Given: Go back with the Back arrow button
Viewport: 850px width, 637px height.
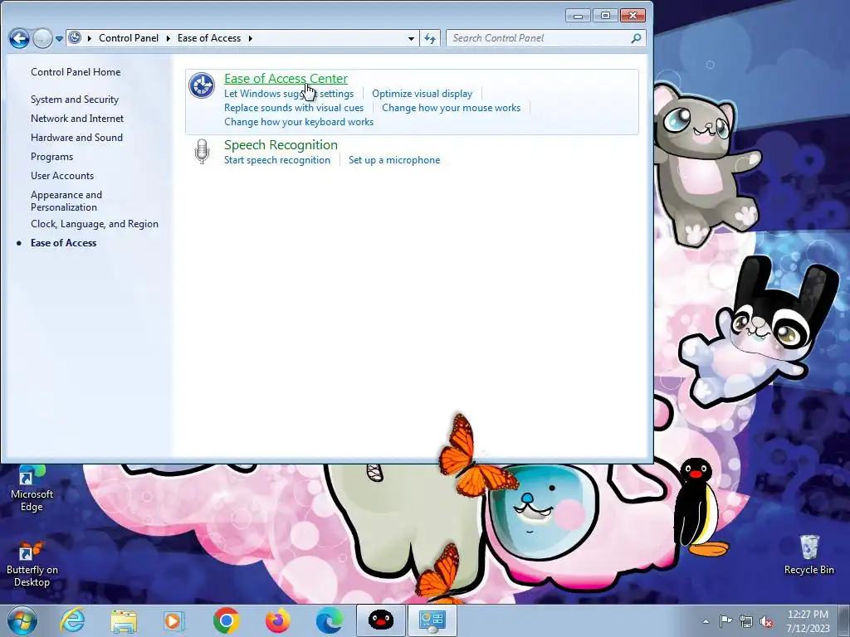Looking at the screenshot, I should [x=19, y=38].
